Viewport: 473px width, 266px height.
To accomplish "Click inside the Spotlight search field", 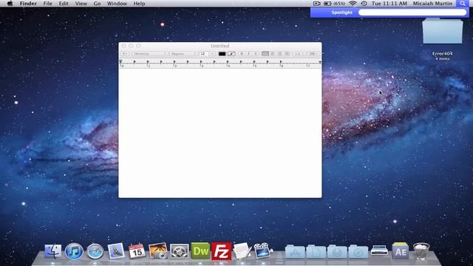I will (412, 13).
